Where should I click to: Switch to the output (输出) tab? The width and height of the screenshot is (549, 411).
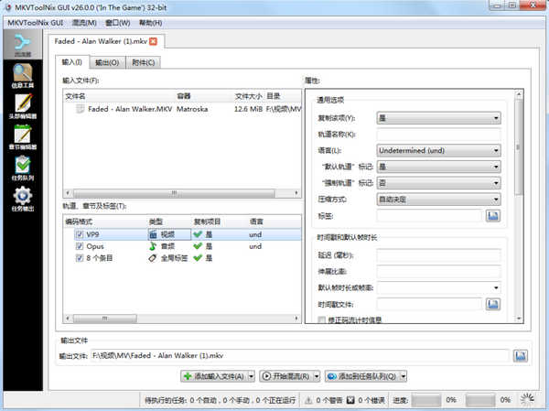point(107,63)
